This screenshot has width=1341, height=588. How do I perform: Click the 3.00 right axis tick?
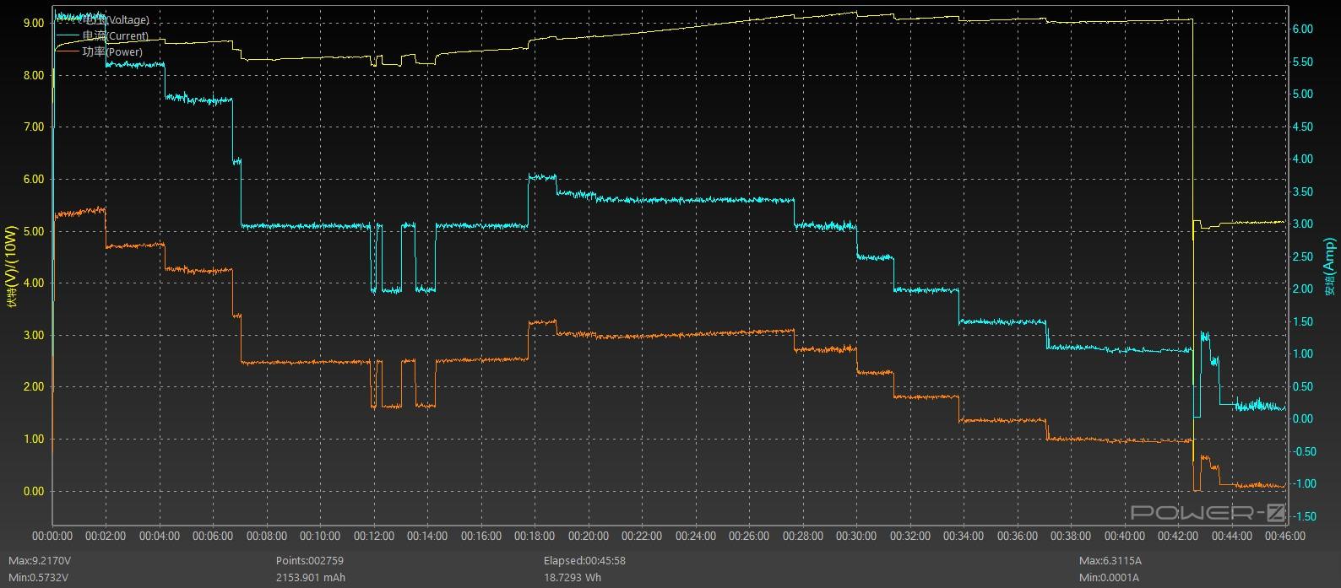point(1303,224)
